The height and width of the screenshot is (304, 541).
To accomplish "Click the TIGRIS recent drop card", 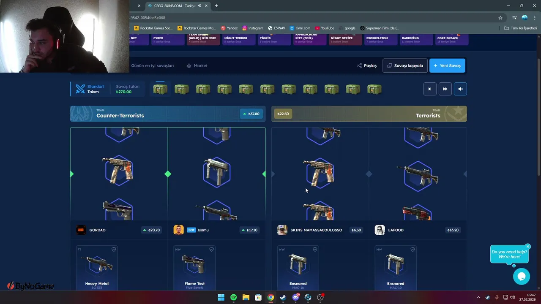I will click(274, 39).
